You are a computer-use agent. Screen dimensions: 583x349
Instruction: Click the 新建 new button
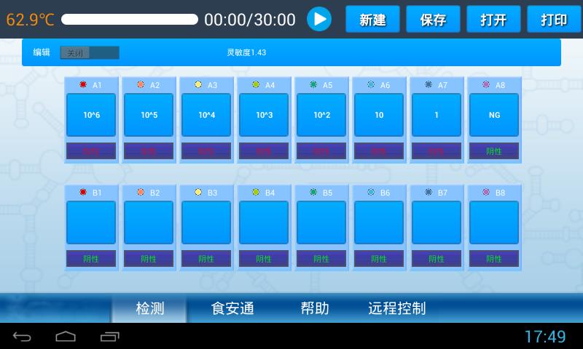[372, 20]
